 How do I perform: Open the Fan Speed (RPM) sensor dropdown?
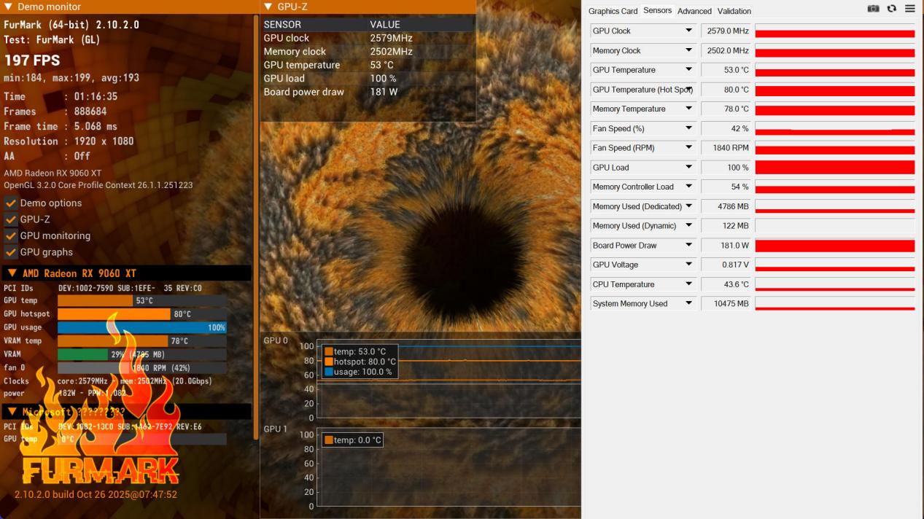click(x=688, y=148)
